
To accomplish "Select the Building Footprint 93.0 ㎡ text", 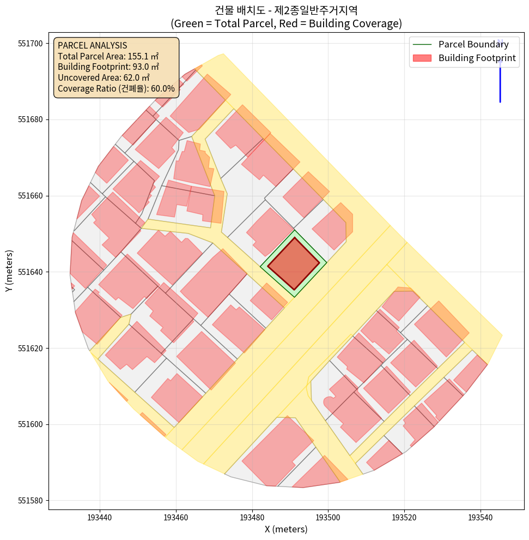I will pyautogui.click(x=108, y=67).
